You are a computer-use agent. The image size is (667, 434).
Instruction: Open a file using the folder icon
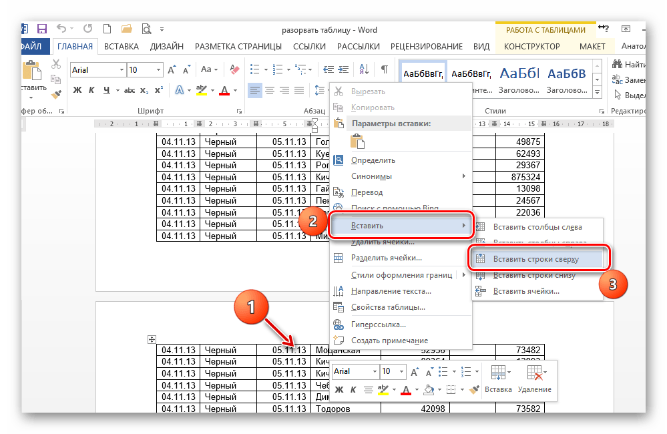pos(126,29)
